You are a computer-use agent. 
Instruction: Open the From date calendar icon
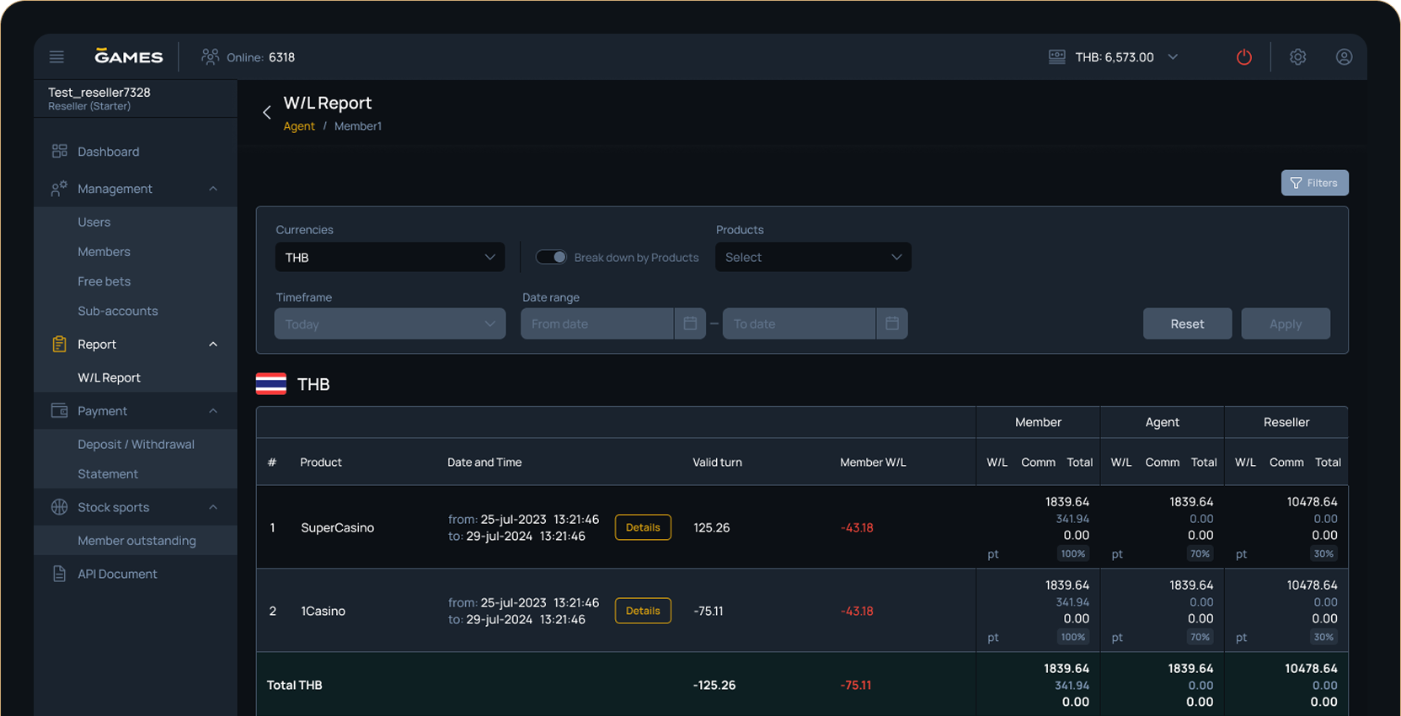[690, 323]
